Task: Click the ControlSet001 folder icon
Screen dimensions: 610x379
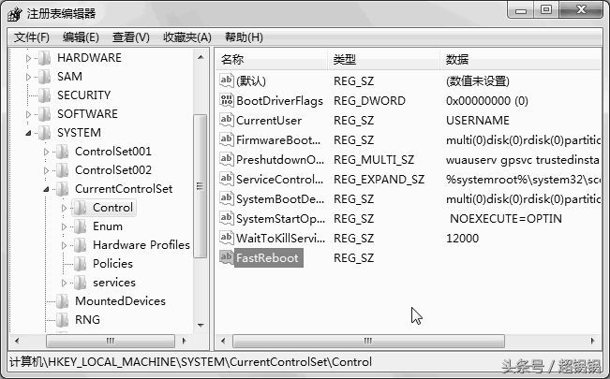Action: pyautogui.click(x=62, y=152)
